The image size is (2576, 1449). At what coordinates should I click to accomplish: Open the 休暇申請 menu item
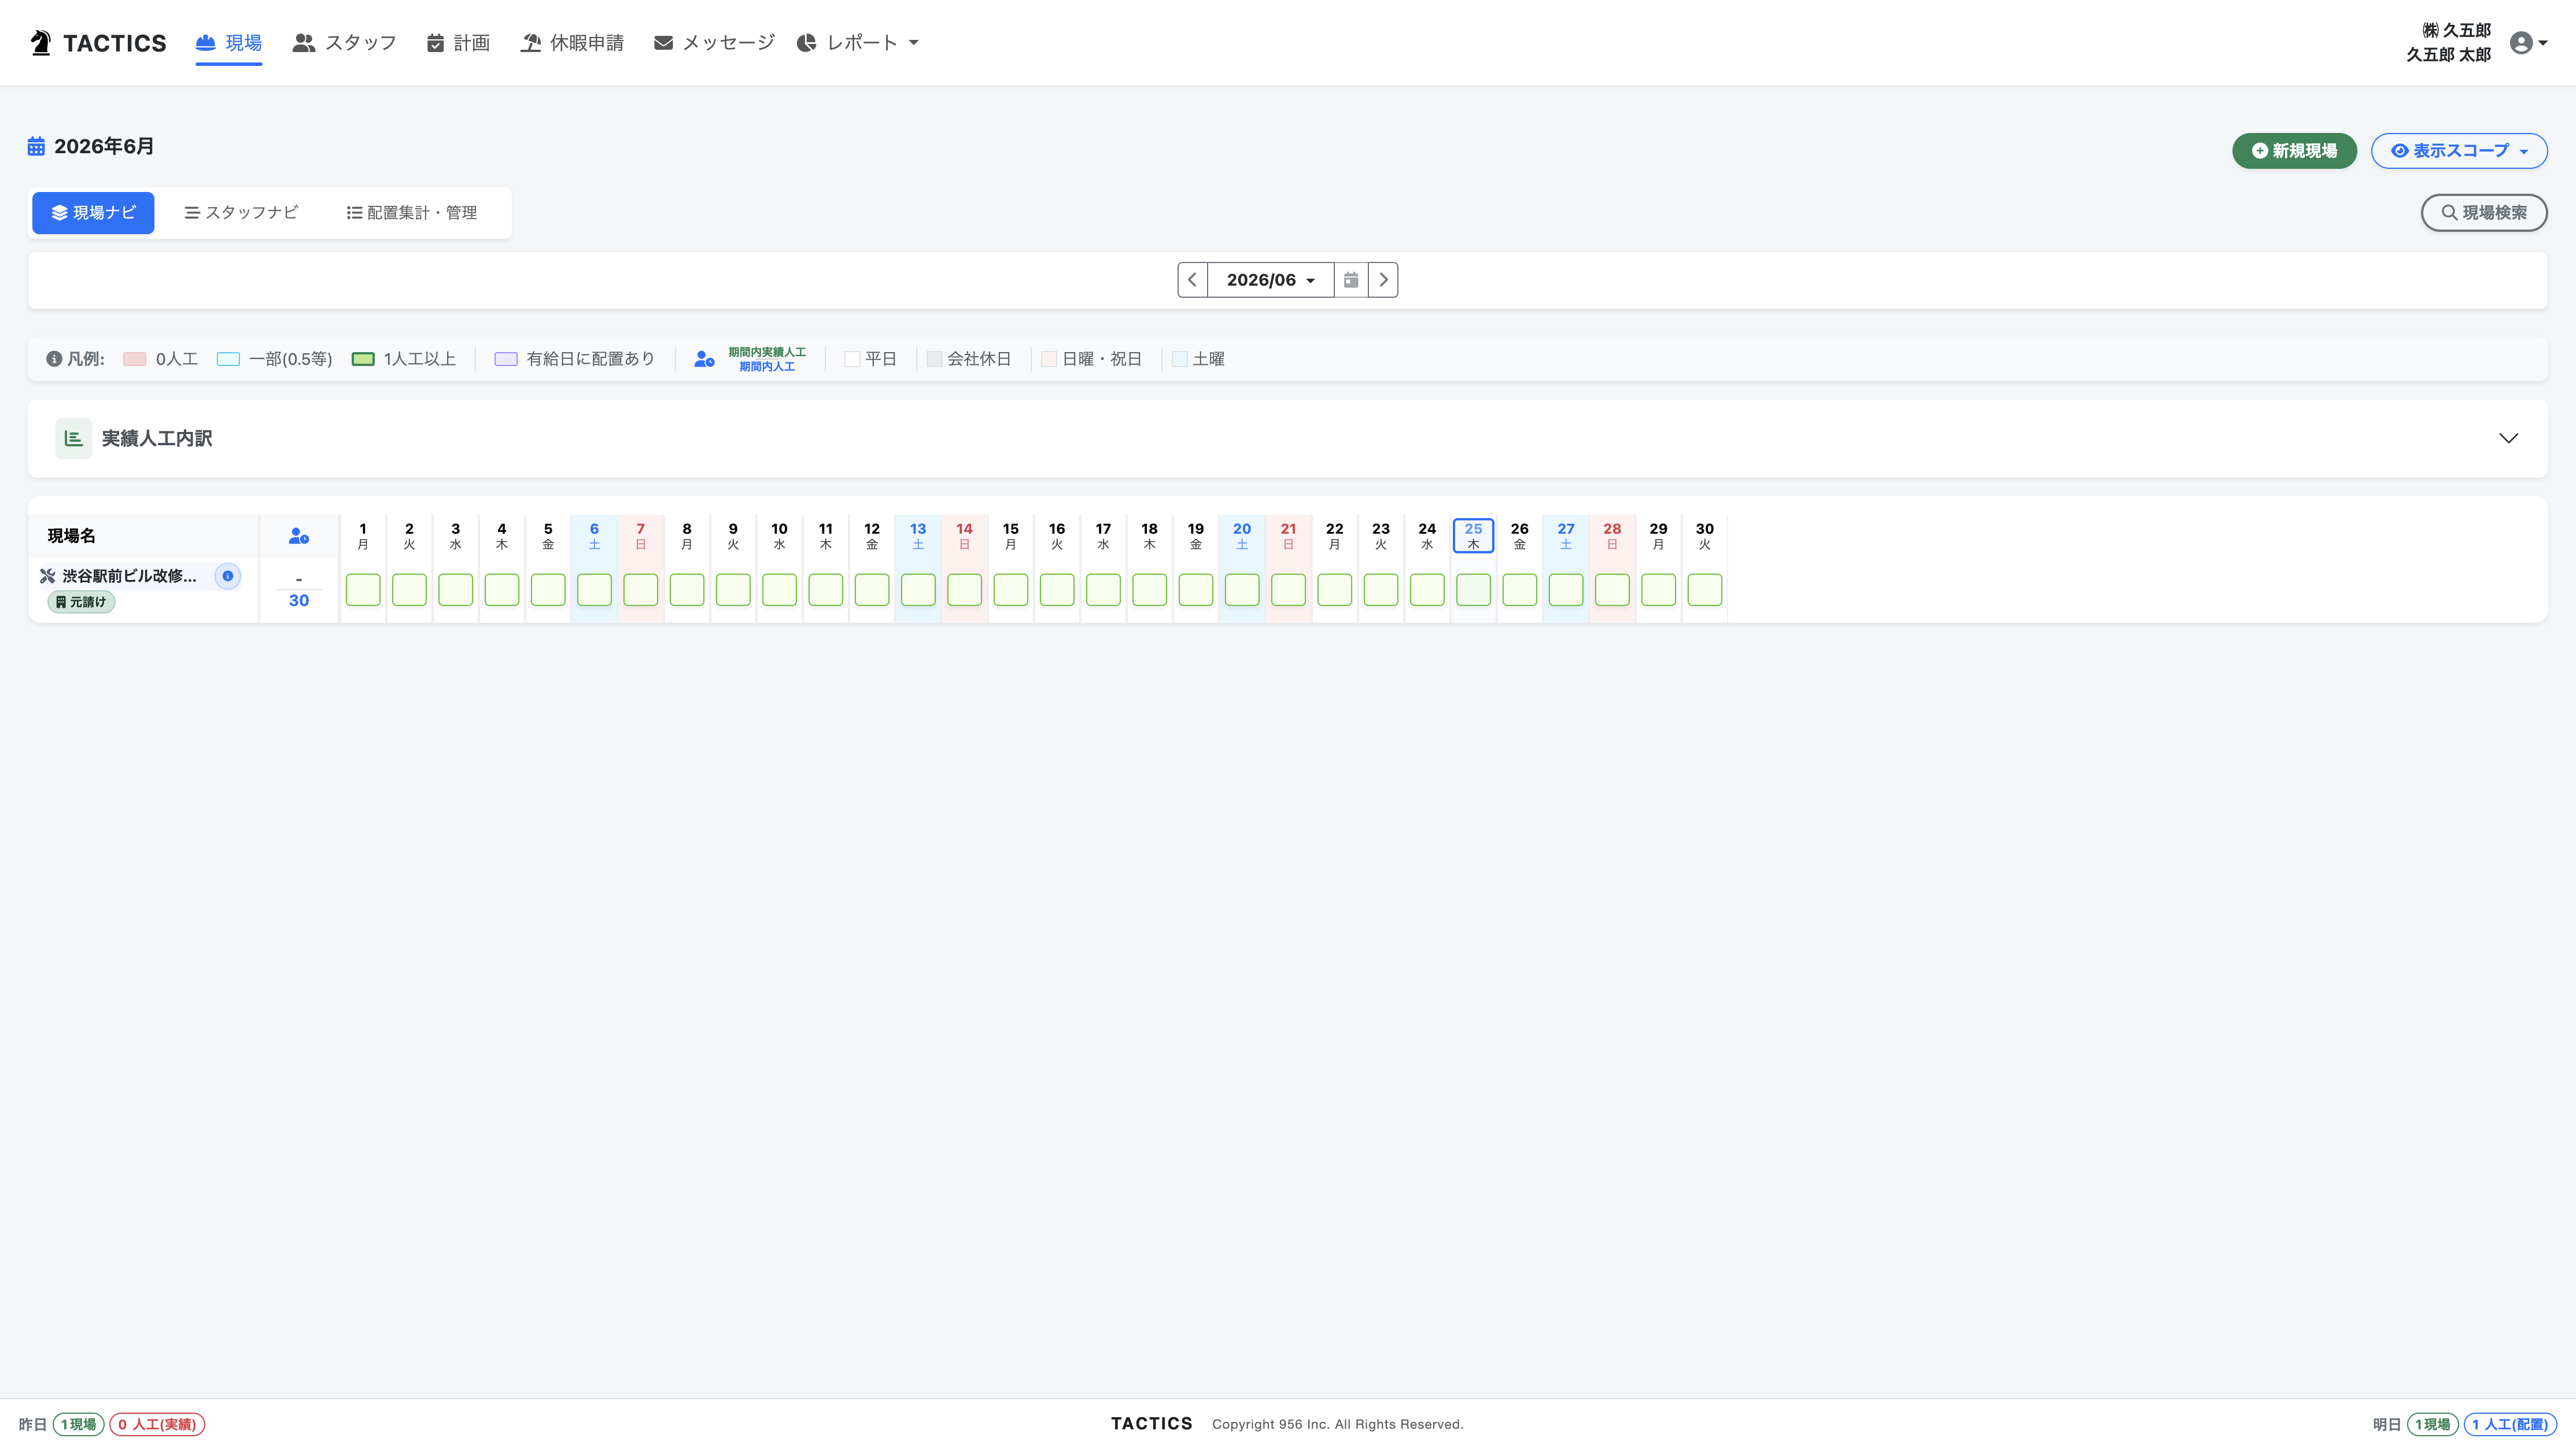(x=572, y=43)
